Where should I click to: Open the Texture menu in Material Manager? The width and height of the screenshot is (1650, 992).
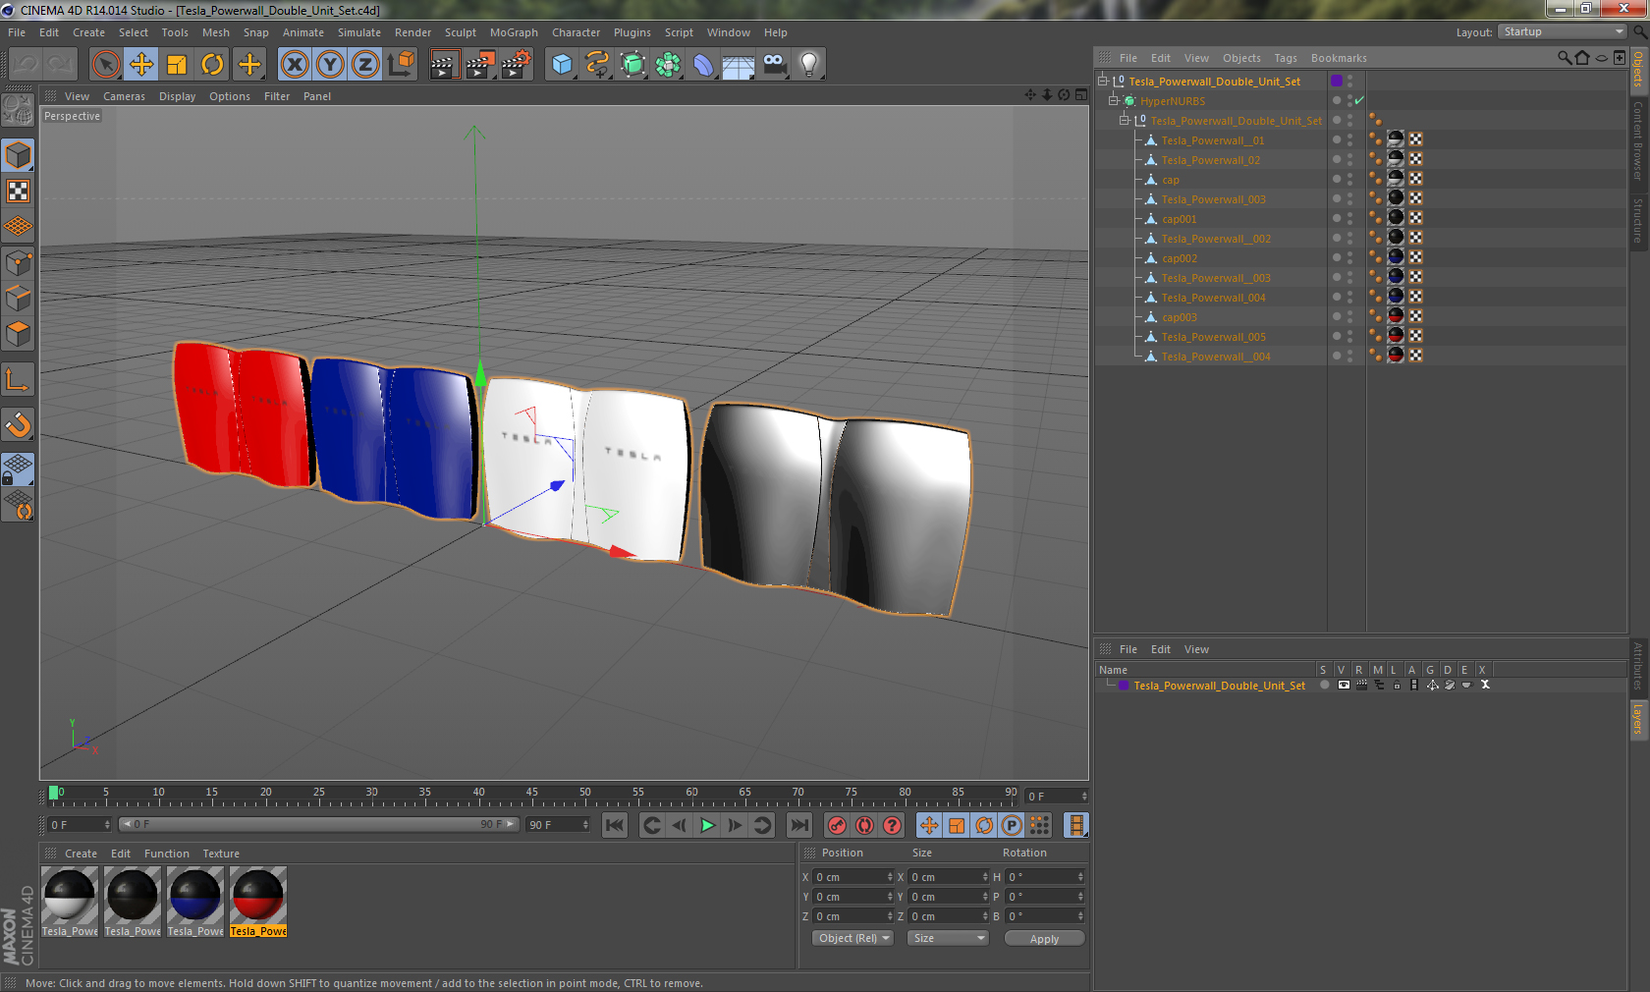pyautogui.click(x=221, y=854)
